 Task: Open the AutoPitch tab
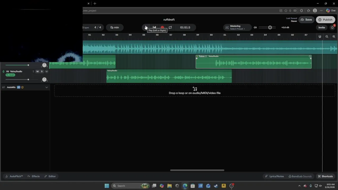(14, 176)
